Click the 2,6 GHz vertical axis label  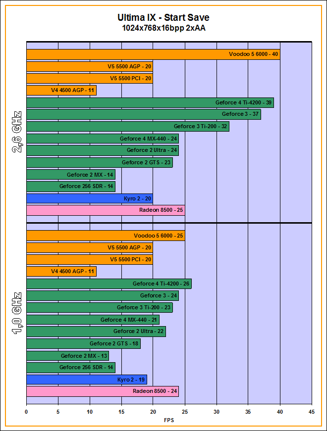[x=16, y=133]
